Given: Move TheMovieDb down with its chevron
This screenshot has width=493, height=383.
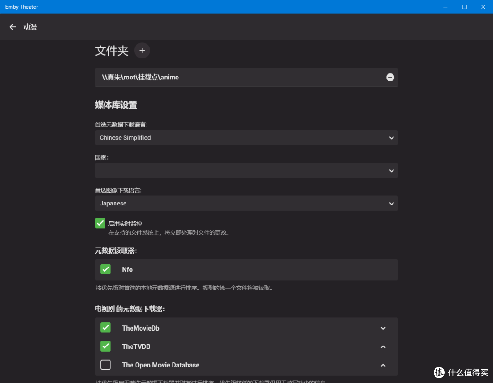Looking at the screenshot, I should pos(383,328).
